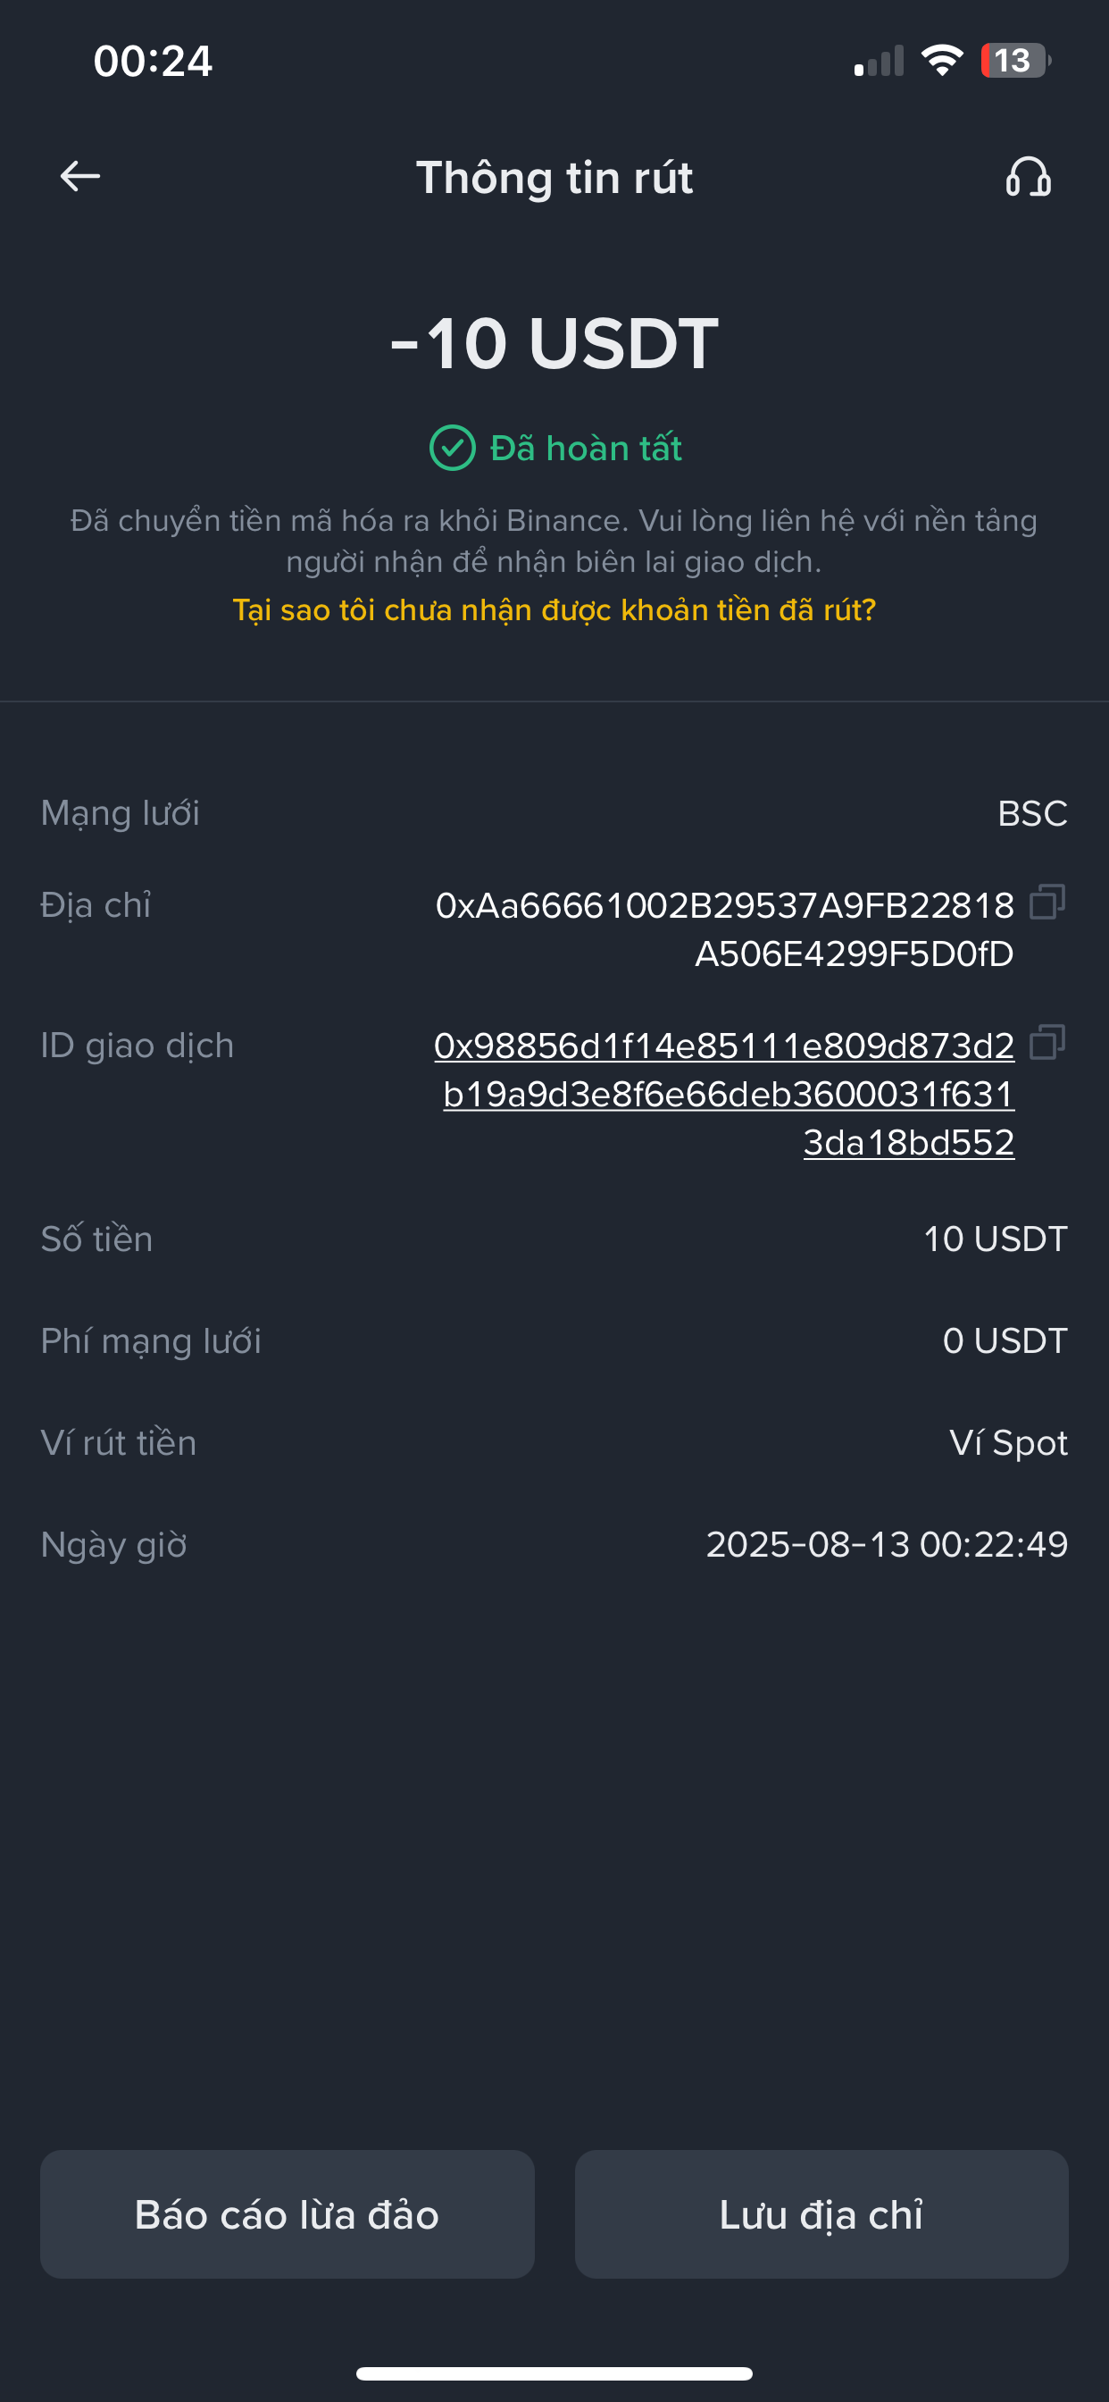The width and height of the screenshot is (1109, 2402).
Task: Tap the BSC network value
Action: [x=1031, y=814]
